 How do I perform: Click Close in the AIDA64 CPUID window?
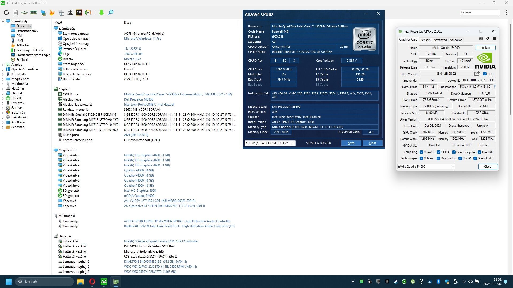click(x=372, y=143)
